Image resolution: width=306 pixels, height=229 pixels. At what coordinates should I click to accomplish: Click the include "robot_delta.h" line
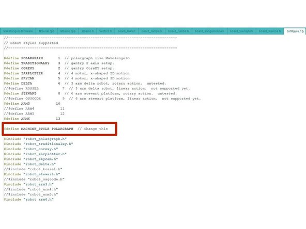coord(30,164)
